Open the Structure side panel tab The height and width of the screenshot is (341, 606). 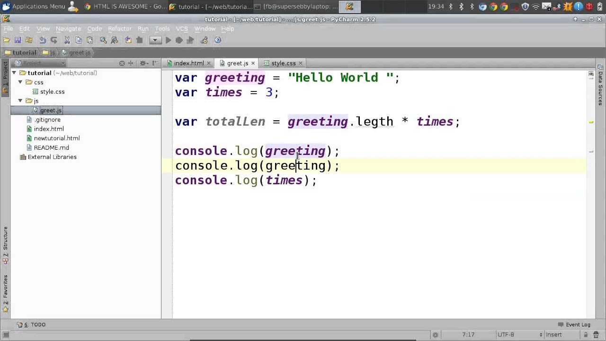pos(5,245)
